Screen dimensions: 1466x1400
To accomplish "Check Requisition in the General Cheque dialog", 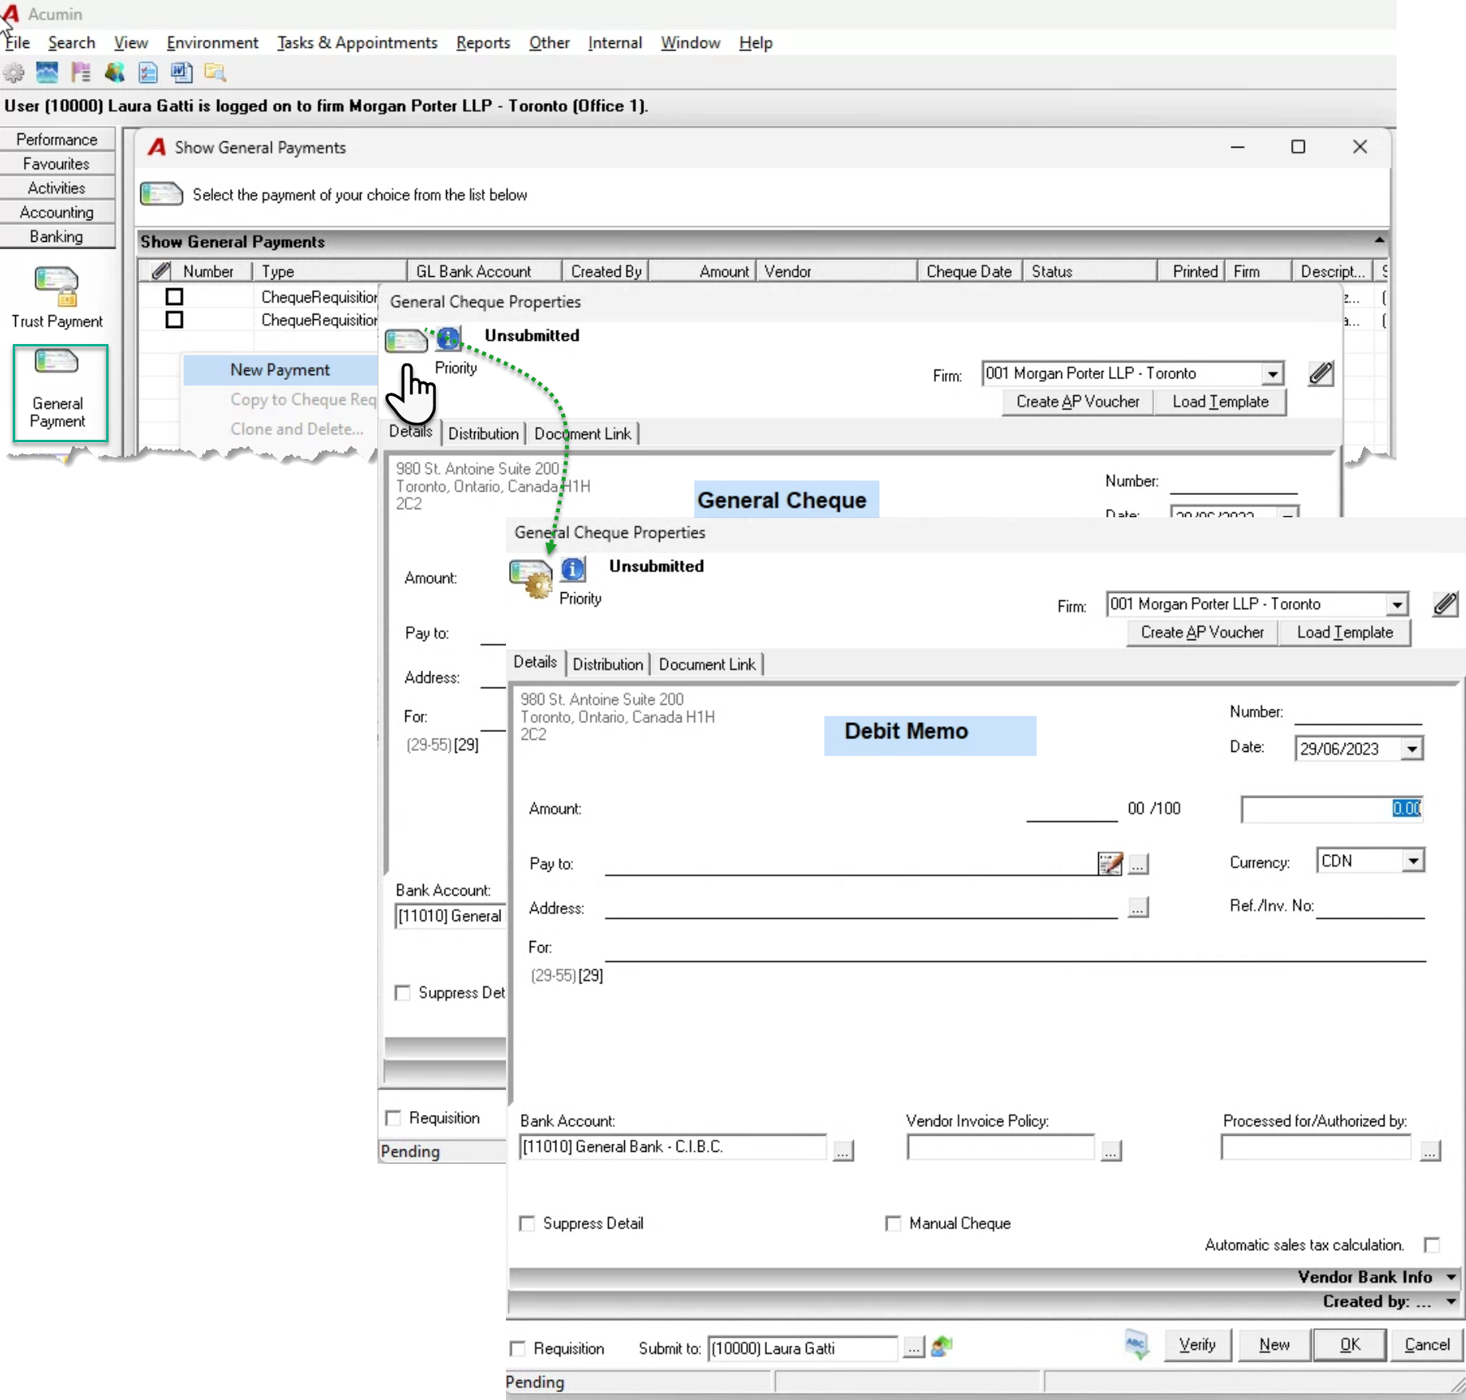I will pyautogui.click(x=393, y=1117).
